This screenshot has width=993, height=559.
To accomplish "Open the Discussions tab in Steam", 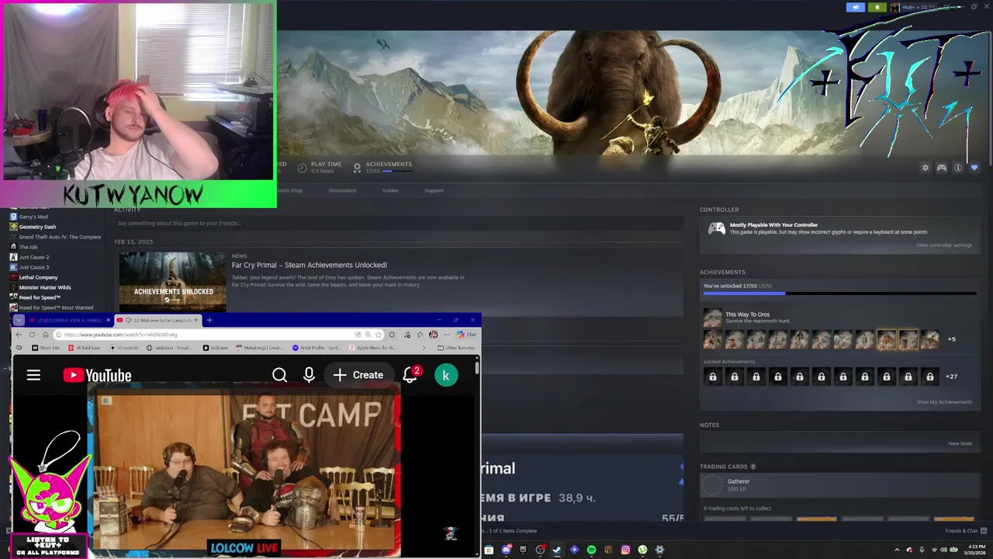I will point(342,190).
